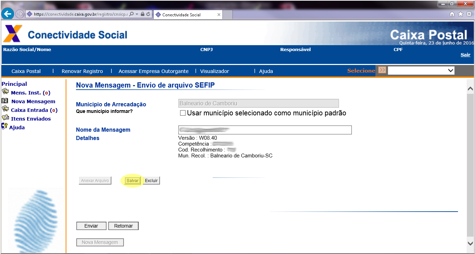The height and width of the screenshot is (254, 475).
Task: Click the 'Responsável' header label
Action: 296,50
